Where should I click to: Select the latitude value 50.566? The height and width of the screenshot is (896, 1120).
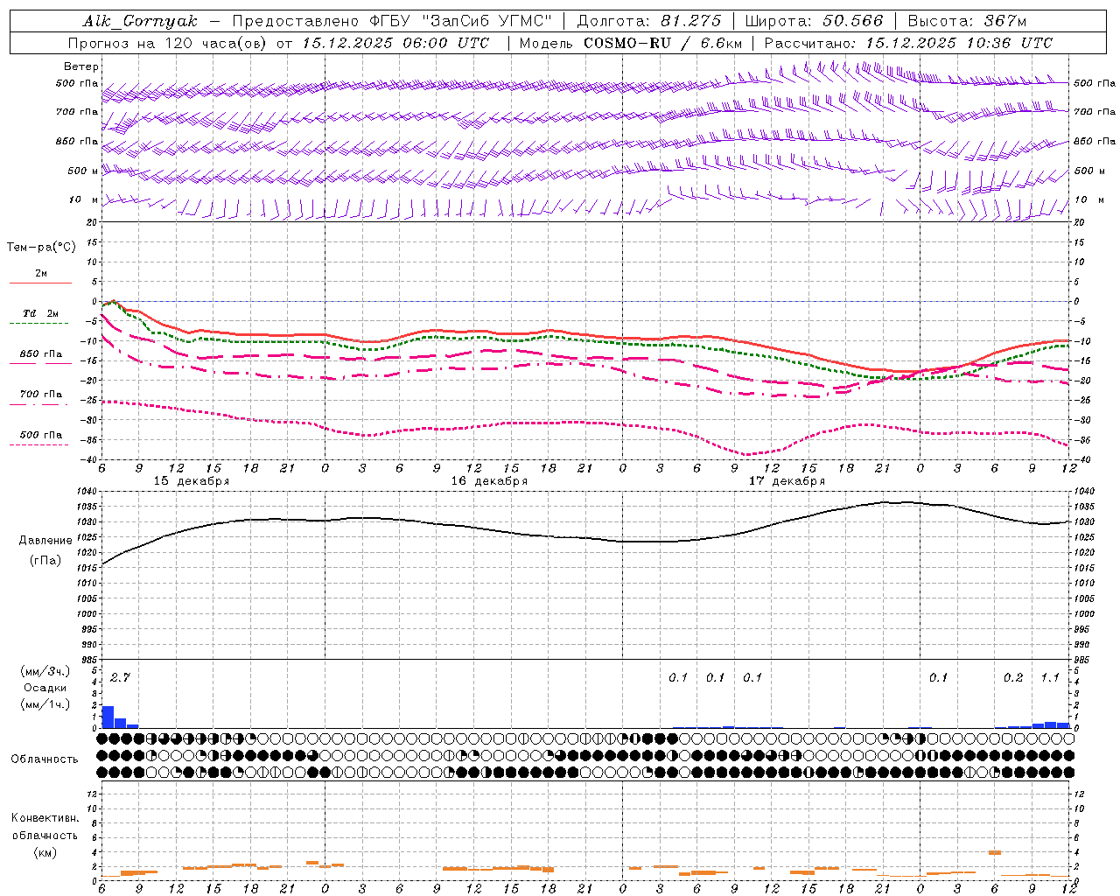point(853,21)
